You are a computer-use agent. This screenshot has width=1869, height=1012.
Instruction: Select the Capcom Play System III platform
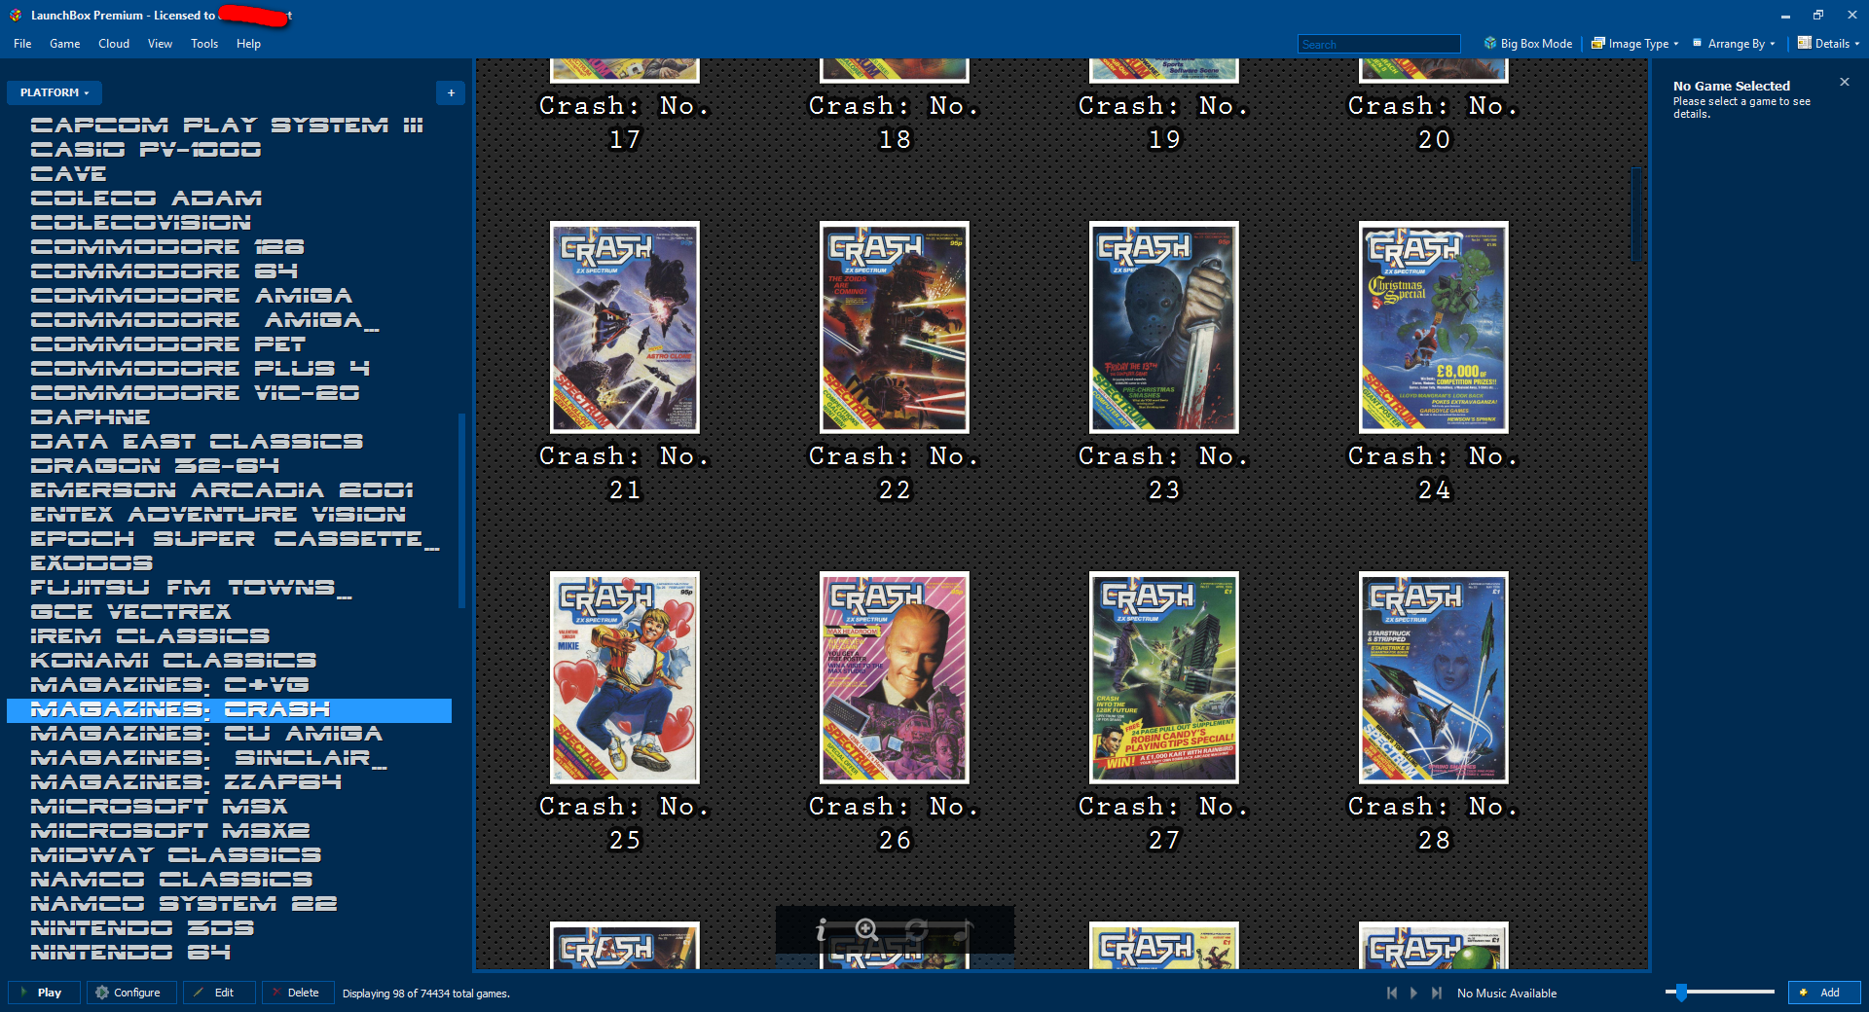click(x=227, y=126)
